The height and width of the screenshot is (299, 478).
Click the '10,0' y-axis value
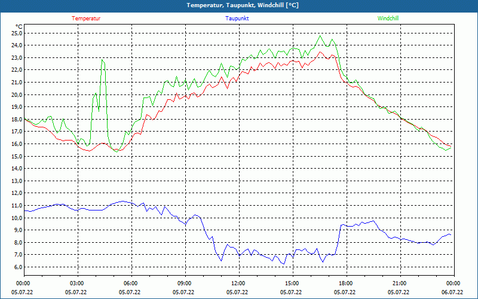point(17,218)
